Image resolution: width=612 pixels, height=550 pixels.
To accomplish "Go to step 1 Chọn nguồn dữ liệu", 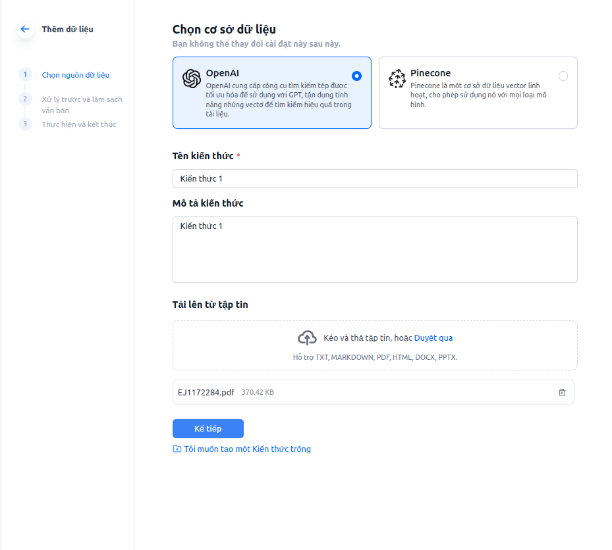I will [x=75, y=75].
